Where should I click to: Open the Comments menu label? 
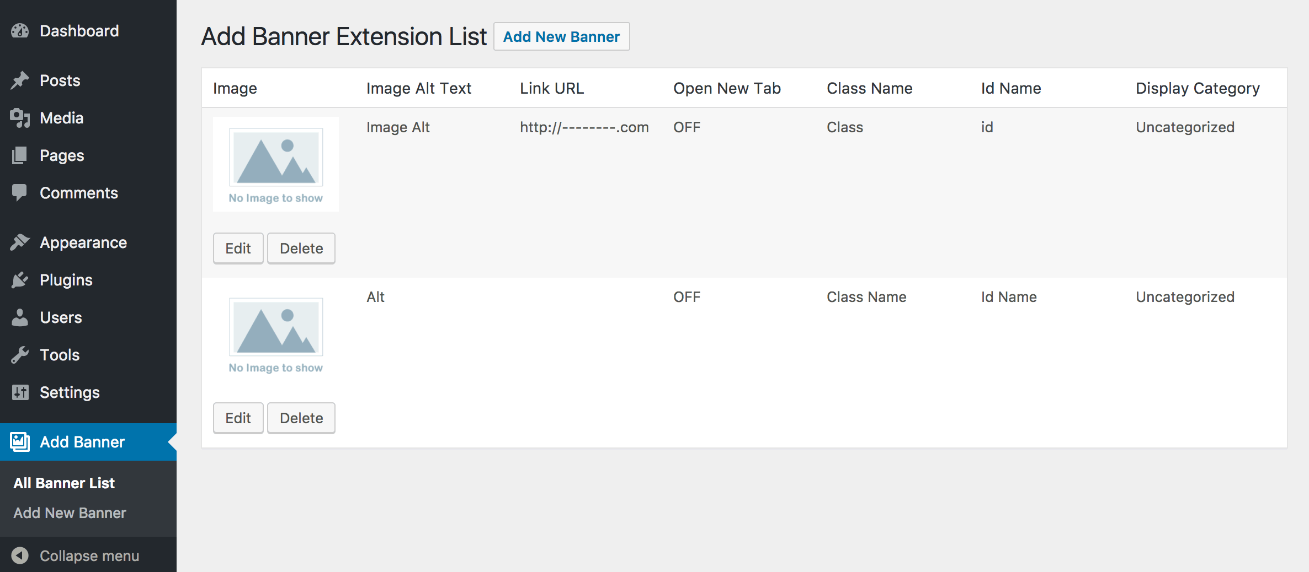click(x=79, y=193)
